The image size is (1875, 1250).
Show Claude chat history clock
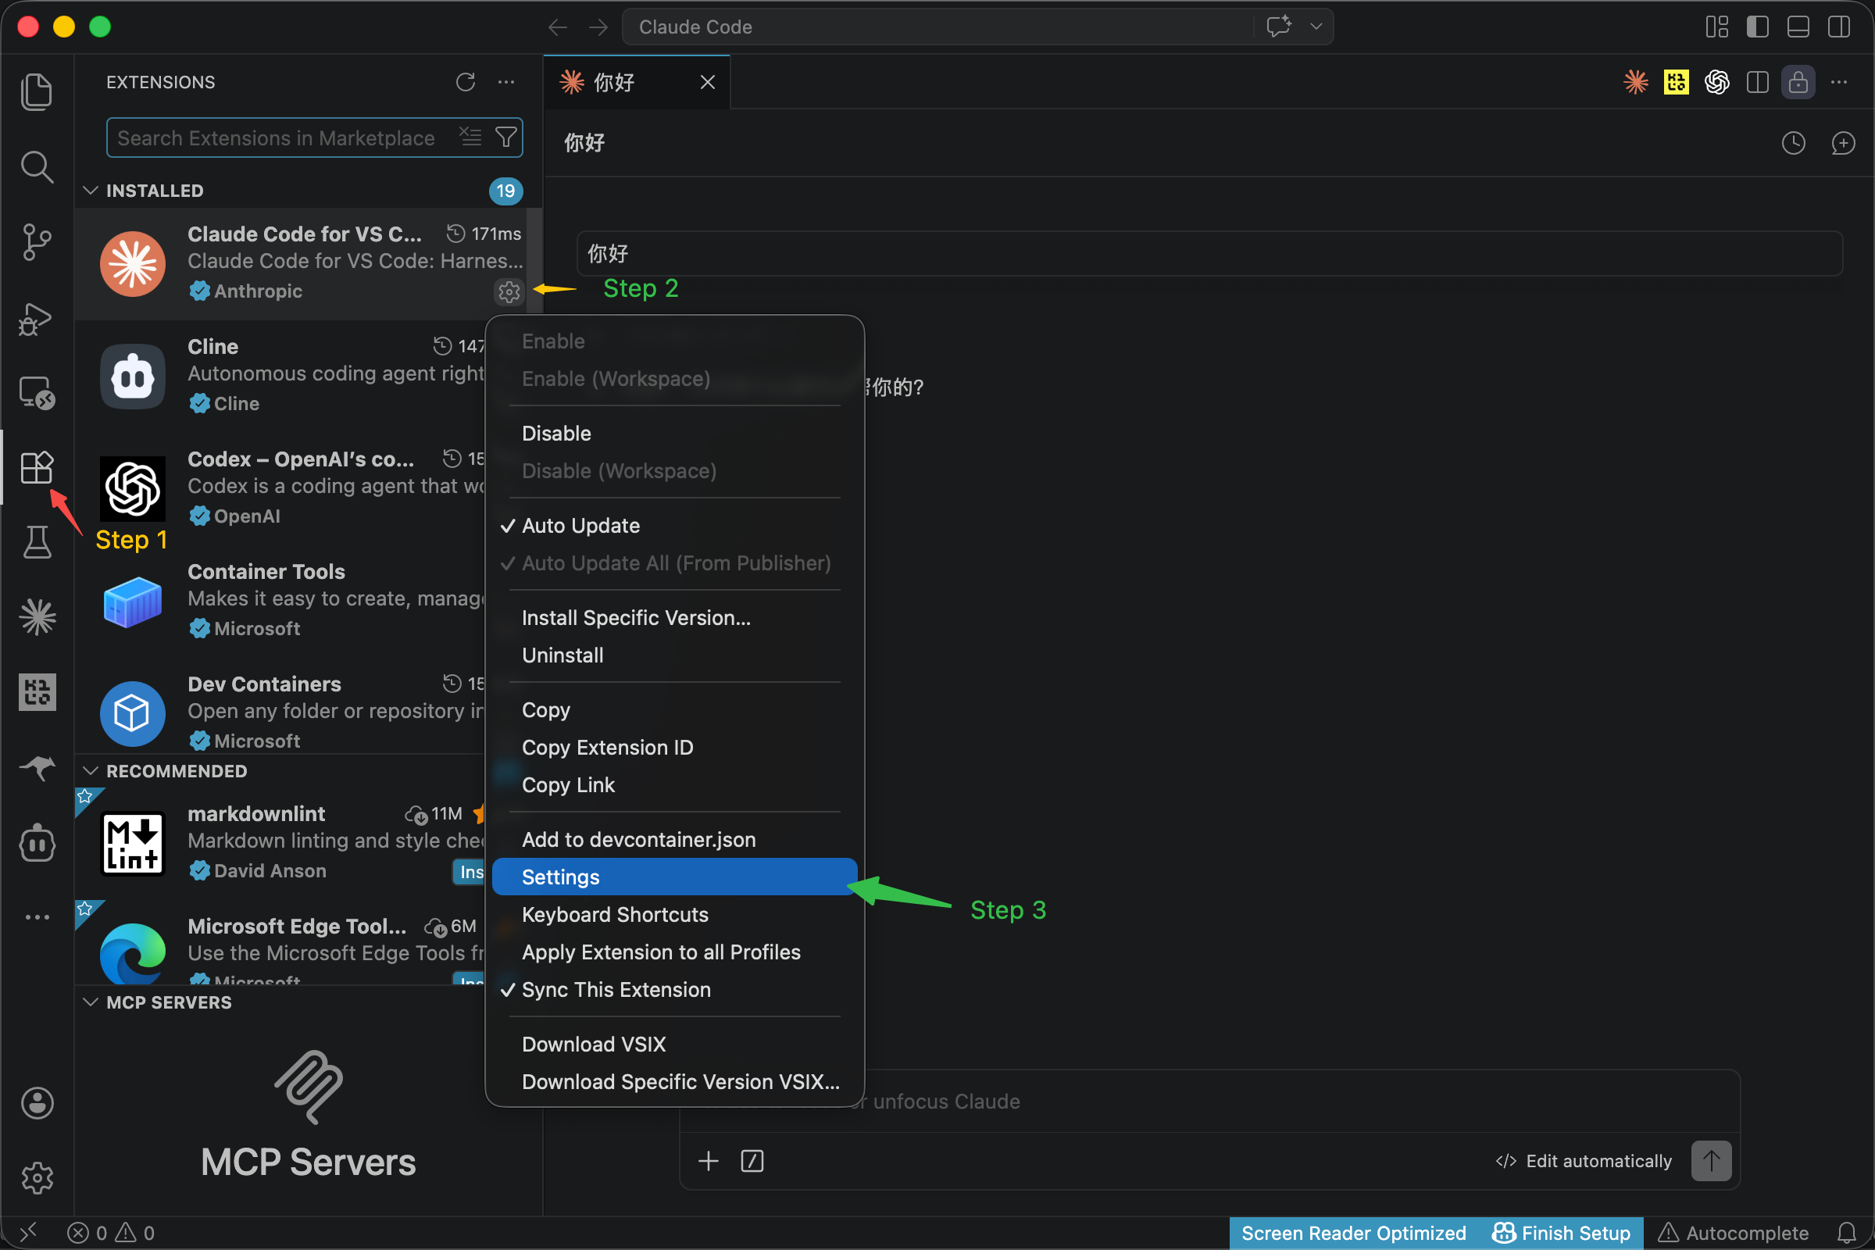pyautogui.click(x=1794, y=143)
